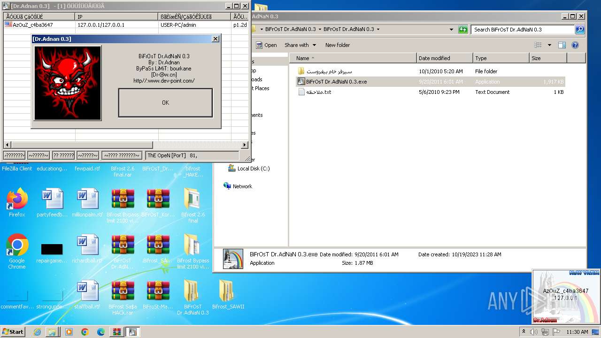Select Bifrost Bypass limit 2100 rar archive

tap(123, 206)
